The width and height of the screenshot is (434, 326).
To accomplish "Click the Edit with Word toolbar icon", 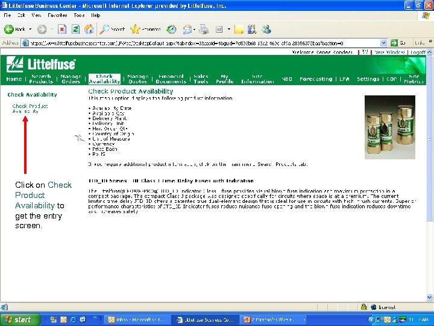I will click(x=219, y=29).
